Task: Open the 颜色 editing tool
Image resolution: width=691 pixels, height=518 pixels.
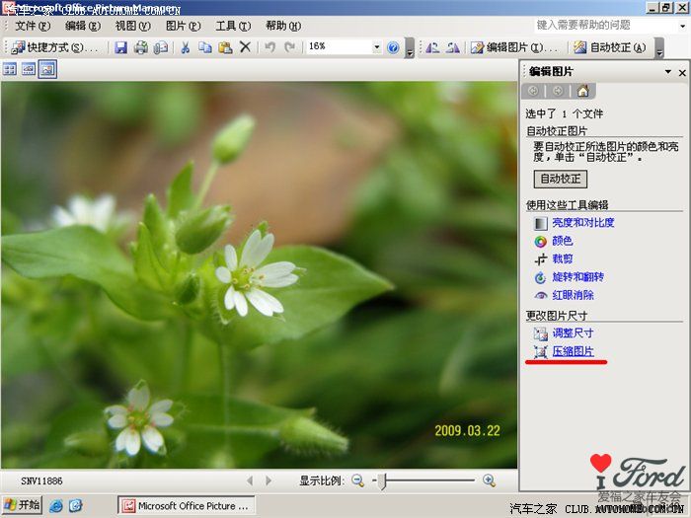Action: pyautogui.click(x=562, y=241)
